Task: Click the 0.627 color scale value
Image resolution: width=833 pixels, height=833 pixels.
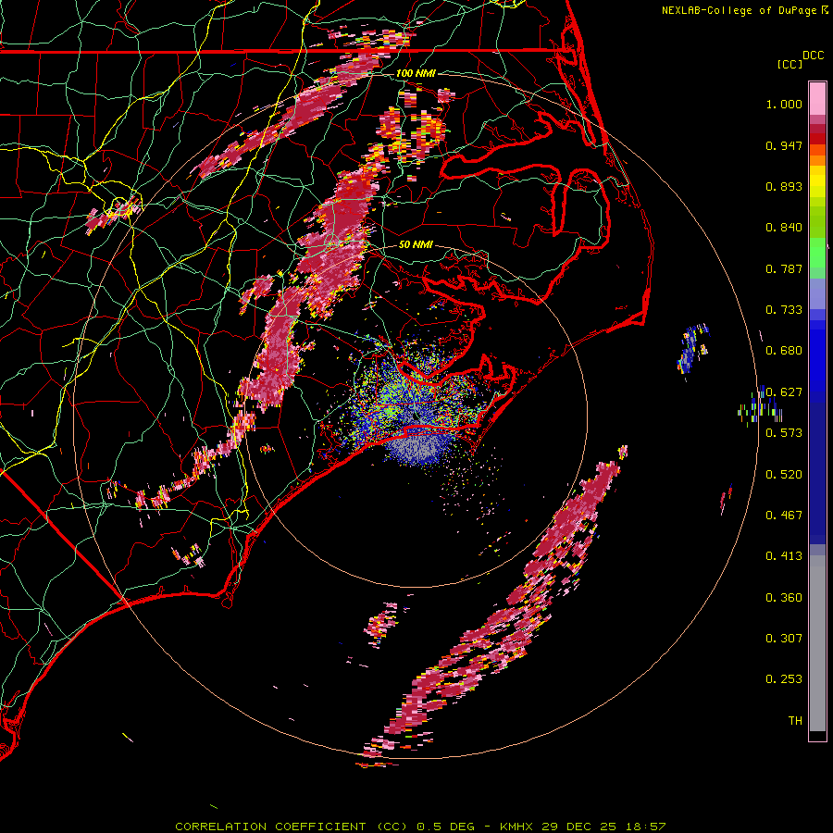Action: coord(784,392)
